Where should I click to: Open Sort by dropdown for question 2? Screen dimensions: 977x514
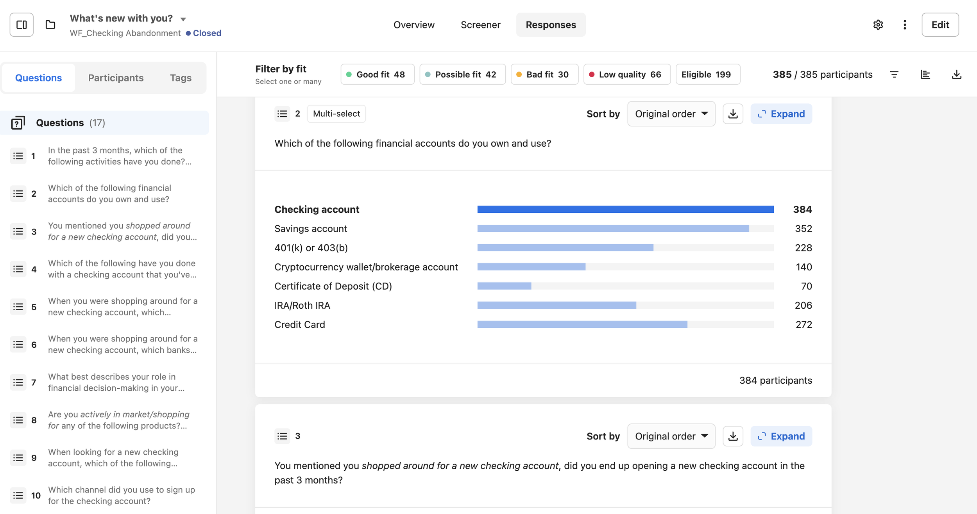coord(671,114)
